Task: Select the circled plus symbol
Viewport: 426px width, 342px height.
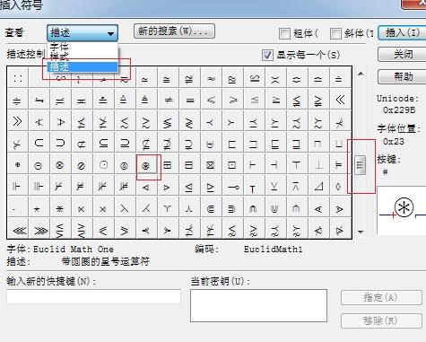Action: pos(18,164)
